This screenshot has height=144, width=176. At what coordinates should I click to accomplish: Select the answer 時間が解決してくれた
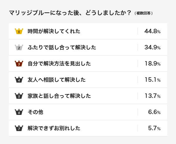[x=54, y=31]
